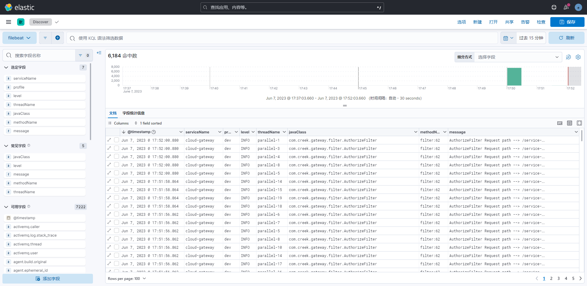587x286 pixels.
Task: Click the add filter plus icon
Action: tap(57, 38)
